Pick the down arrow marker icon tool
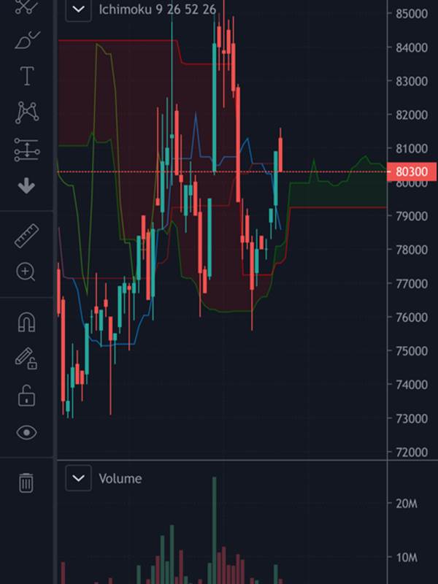This screenshot has width=438, height=584. pos(26,186)
